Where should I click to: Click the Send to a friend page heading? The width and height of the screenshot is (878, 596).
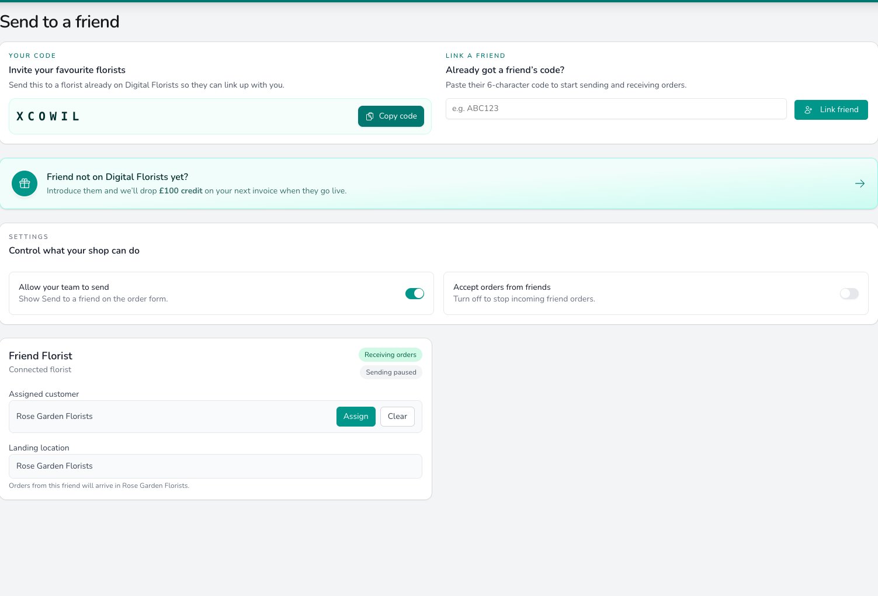[60, 22]
